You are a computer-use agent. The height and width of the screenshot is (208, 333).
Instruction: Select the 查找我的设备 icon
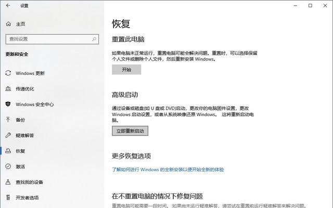8,182
